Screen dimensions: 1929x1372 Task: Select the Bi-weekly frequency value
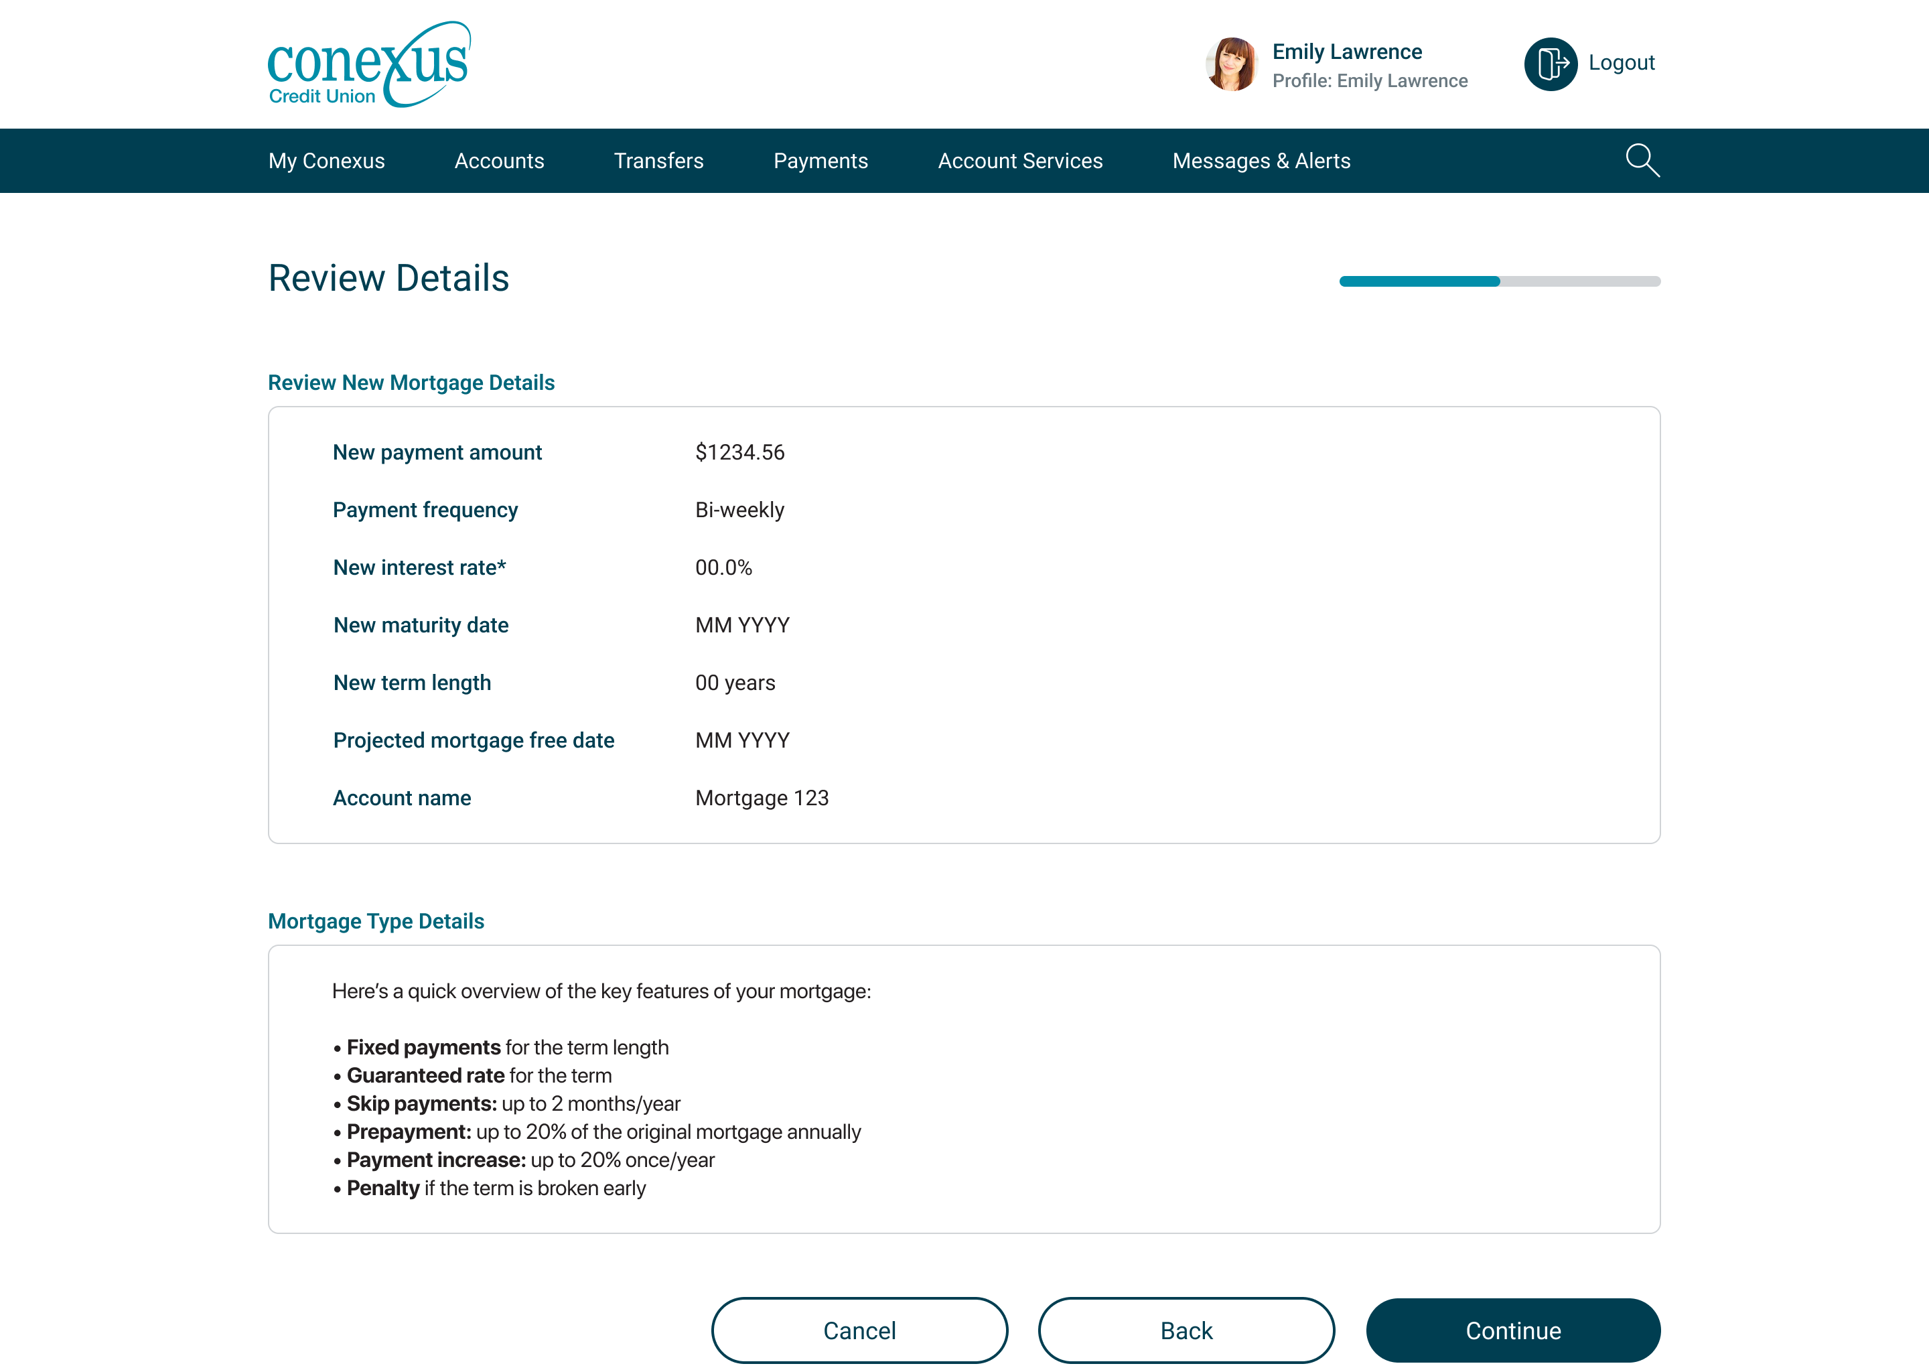[x=740, y=509]
